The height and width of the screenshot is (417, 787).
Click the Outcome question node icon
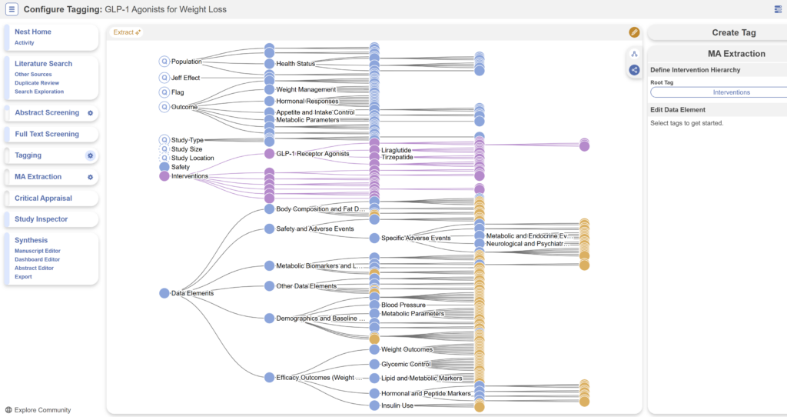point(164,106)
